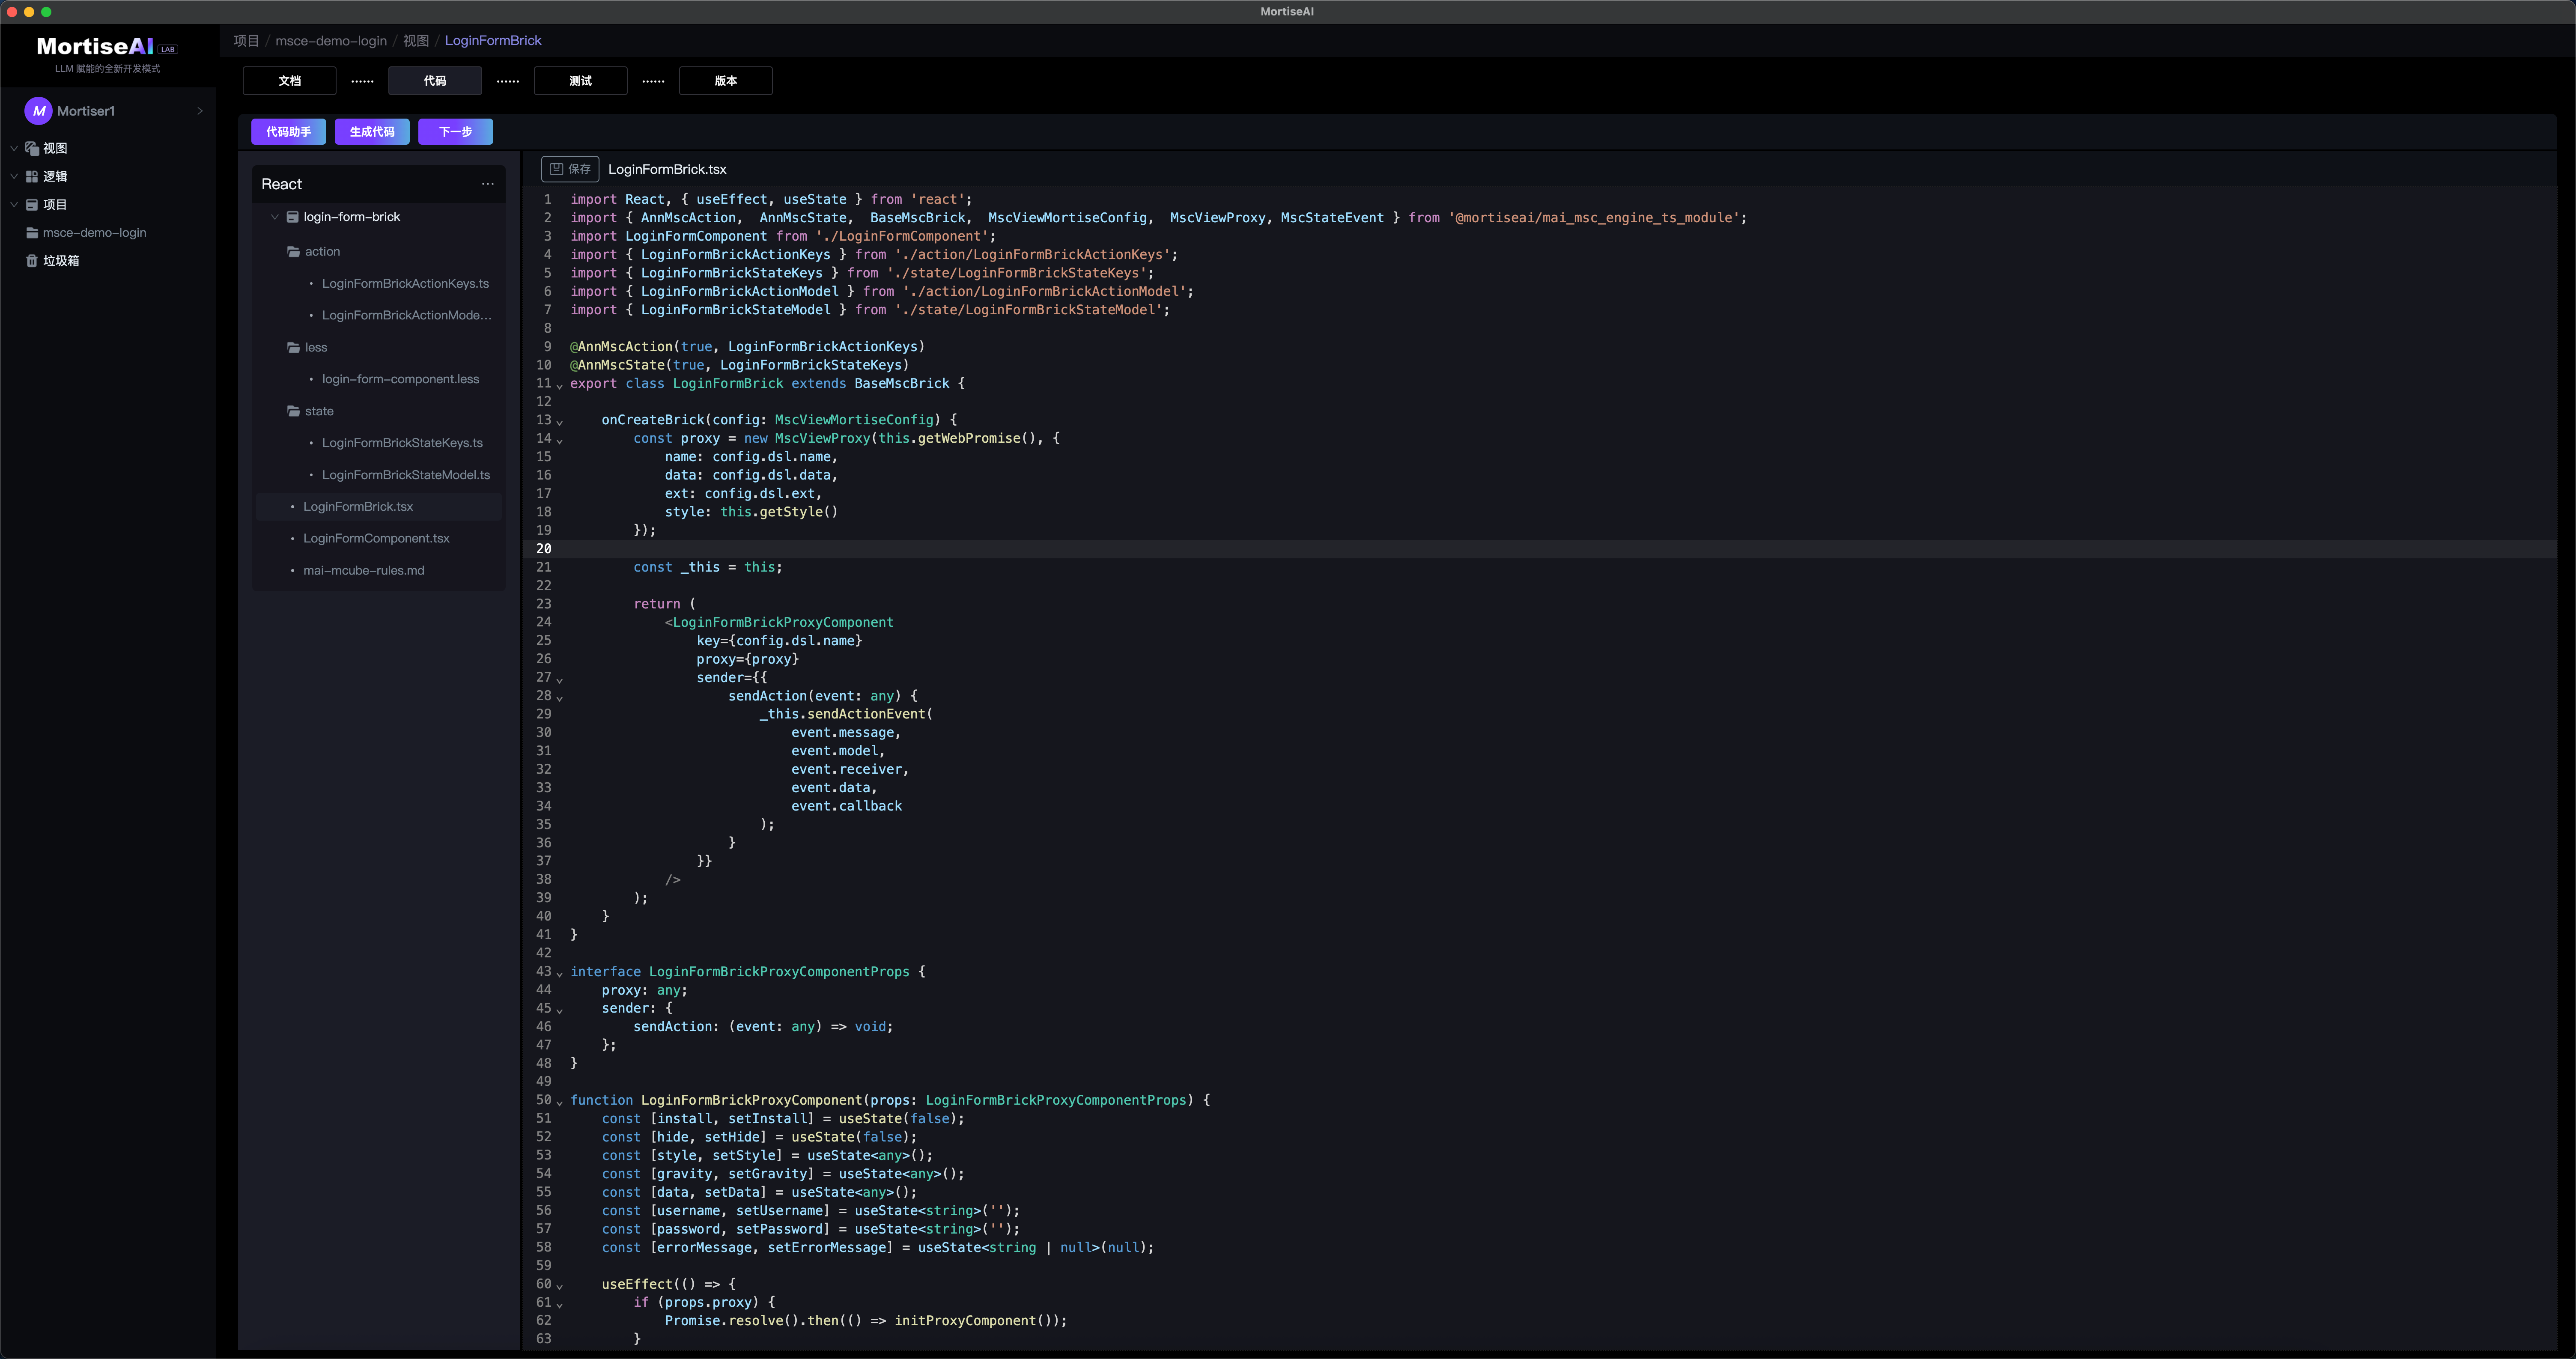Click the msce-demo-login folder icon

click(32, 233)
